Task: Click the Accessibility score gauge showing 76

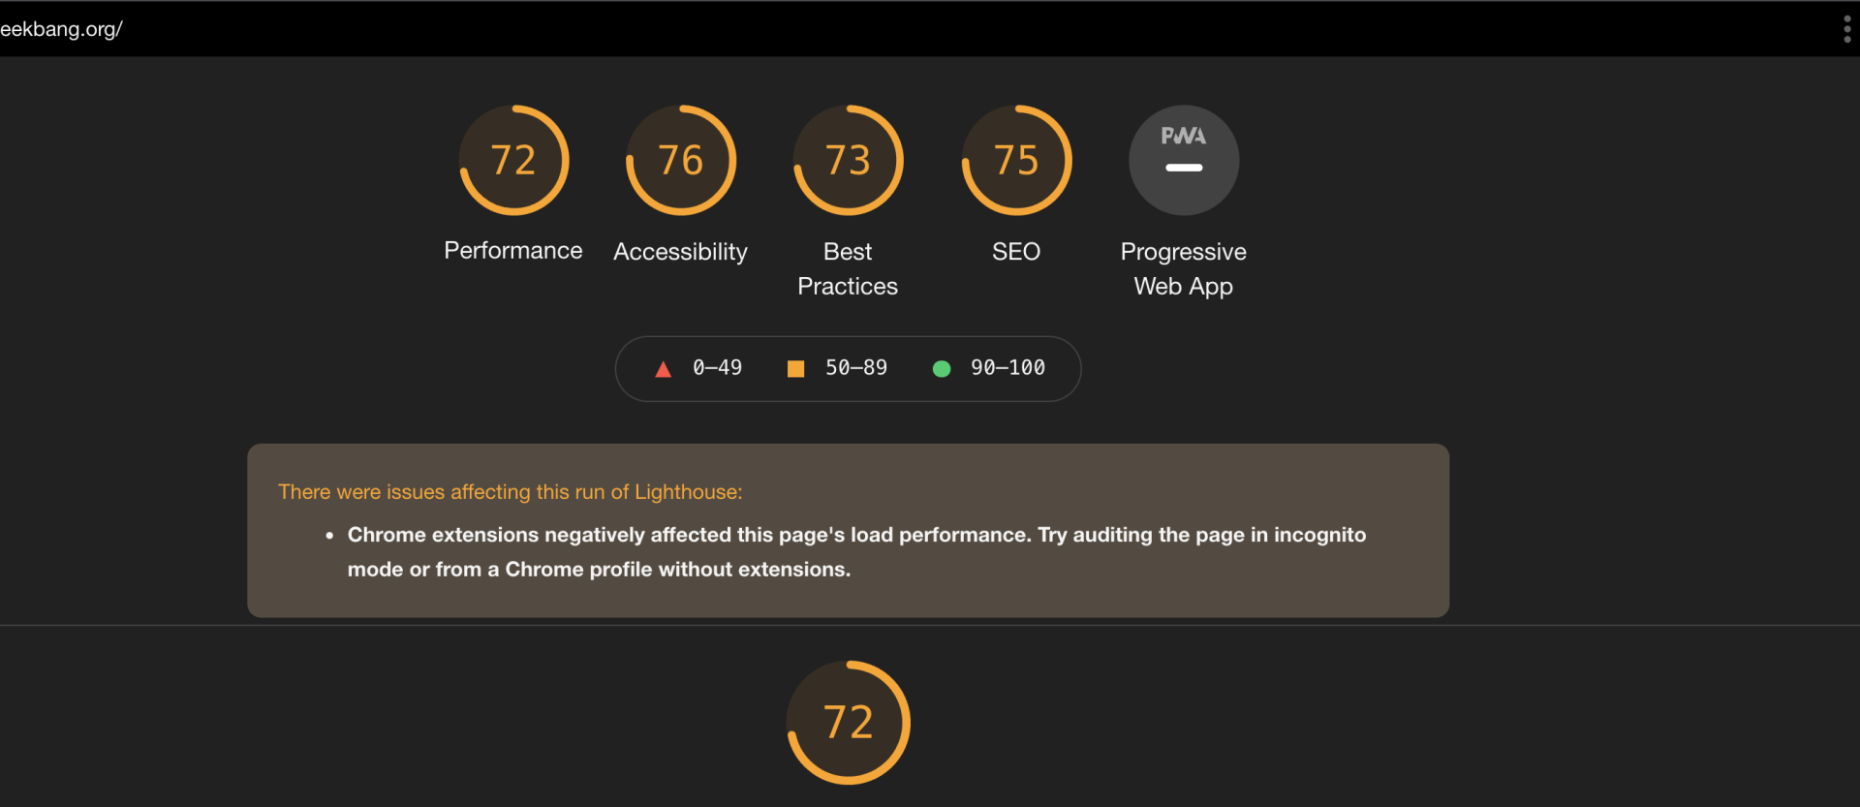Action: click(x=681, y=160)
